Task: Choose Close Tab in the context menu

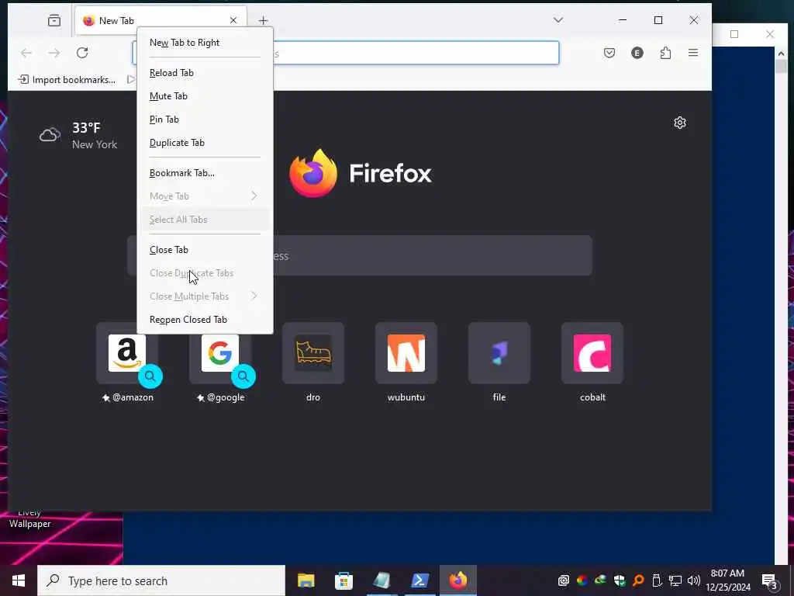Action: (x=205, y=250)
